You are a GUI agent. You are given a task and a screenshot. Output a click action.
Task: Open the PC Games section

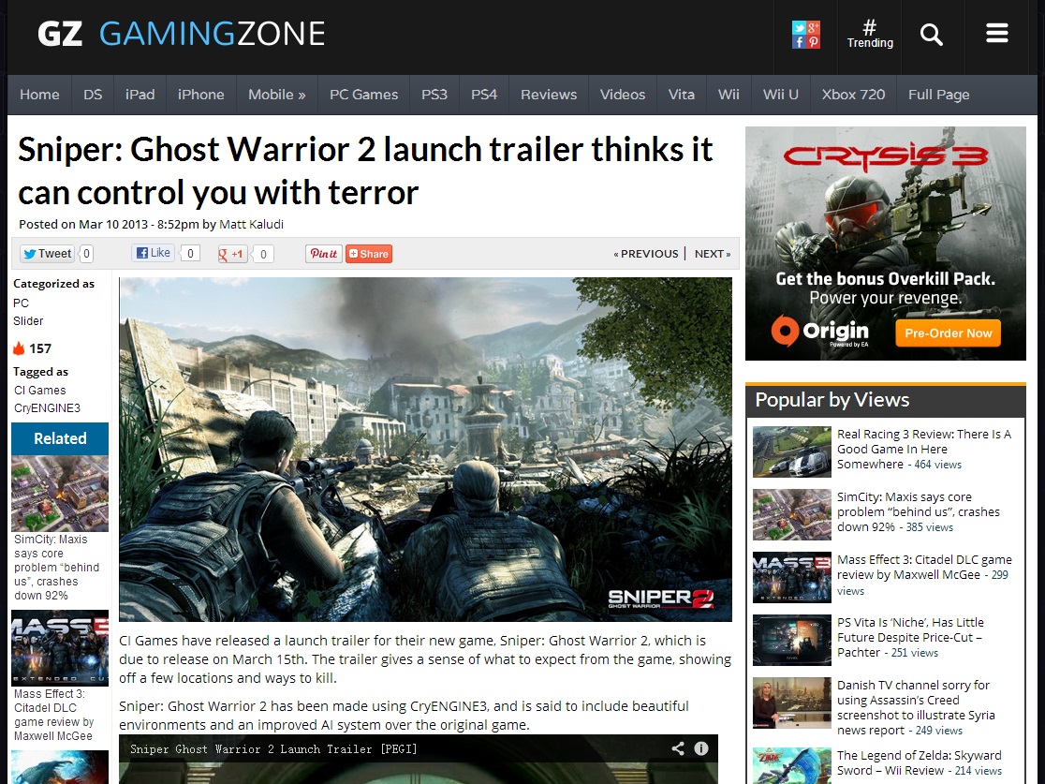point(364,95)
